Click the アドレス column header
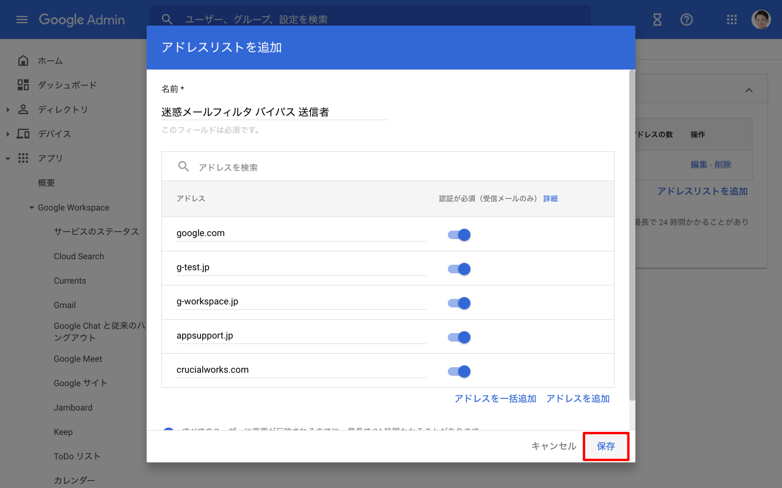Screen dimensions: 782x488 (191, 199)
